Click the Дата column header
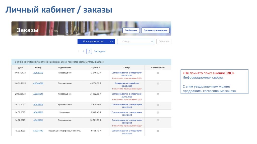Screen dimensions: 257x144 [x=20, y=67]
